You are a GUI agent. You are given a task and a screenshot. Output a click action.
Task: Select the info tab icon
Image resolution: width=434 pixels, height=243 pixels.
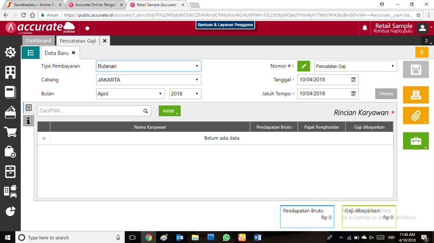click(x=28, y=121)
